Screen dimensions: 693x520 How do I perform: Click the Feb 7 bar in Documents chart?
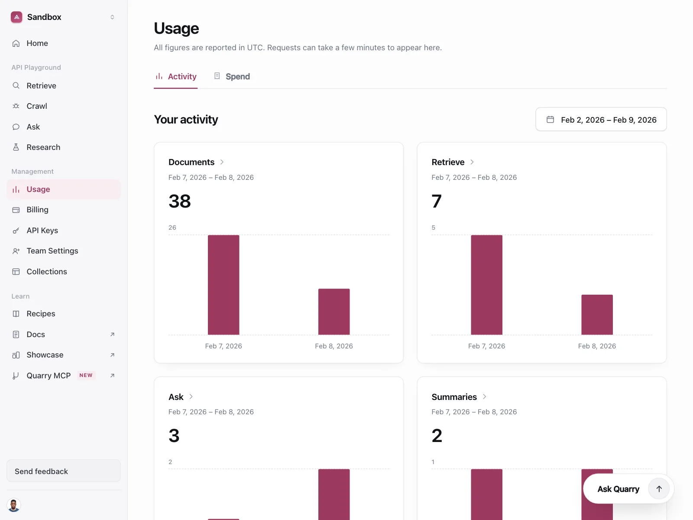click(x=223, y=285)
